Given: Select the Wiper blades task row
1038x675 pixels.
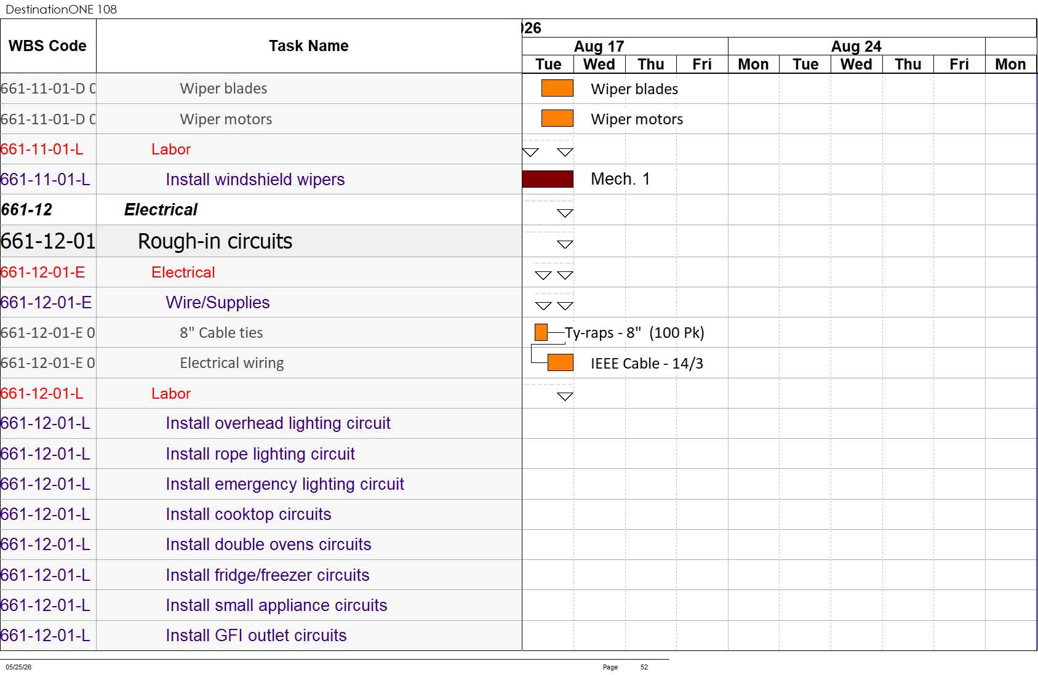Looking at the screenshot, I should 261,89.
